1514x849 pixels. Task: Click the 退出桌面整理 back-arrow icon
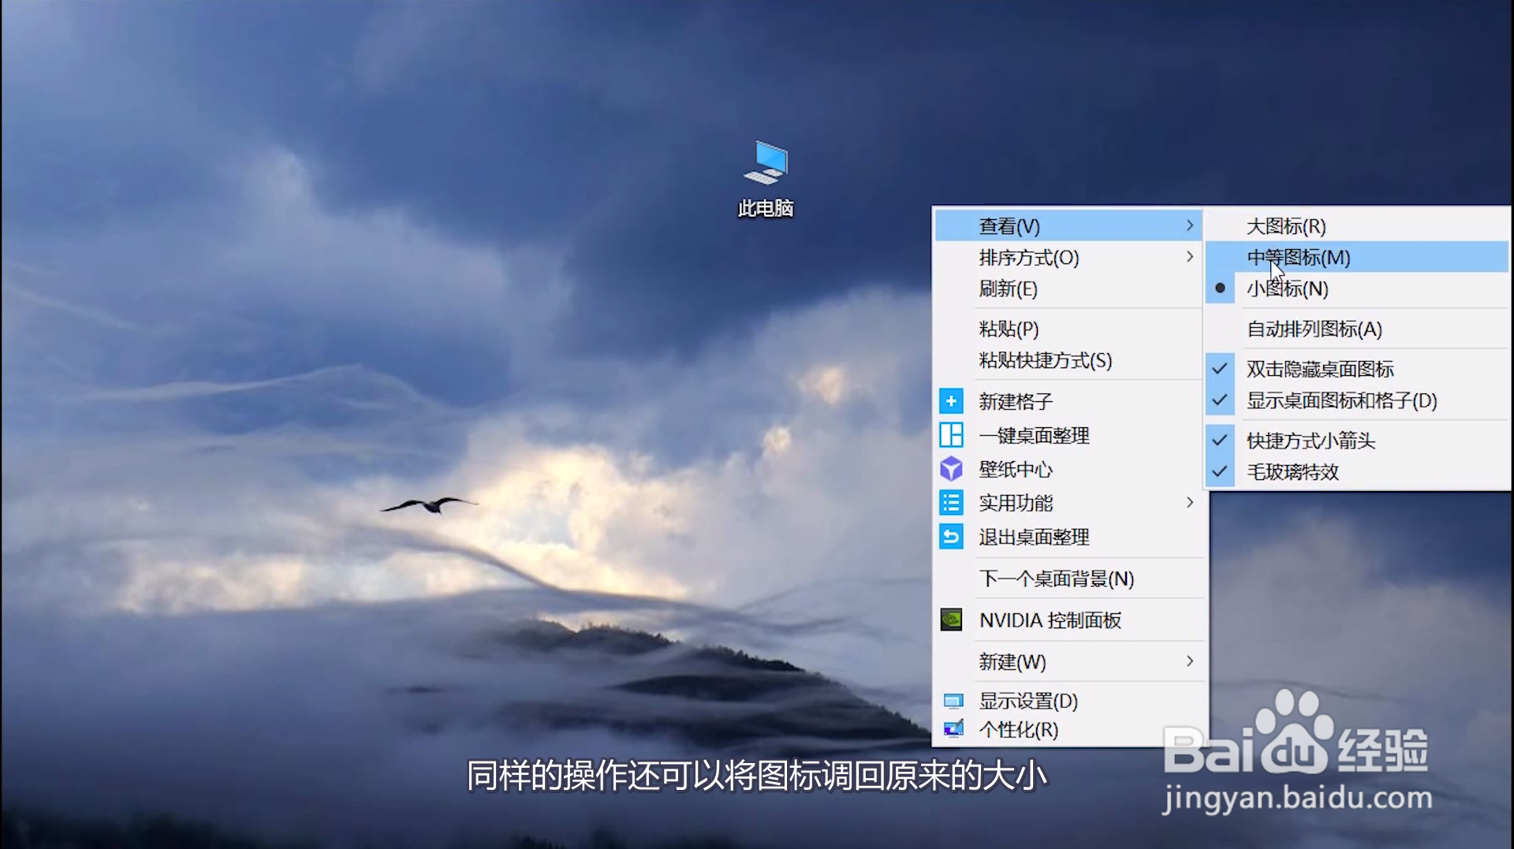(951, 537)
